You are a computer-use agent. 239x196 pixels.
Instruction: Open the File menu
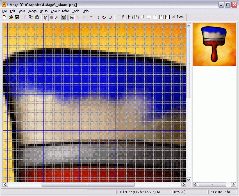[4, 11]
